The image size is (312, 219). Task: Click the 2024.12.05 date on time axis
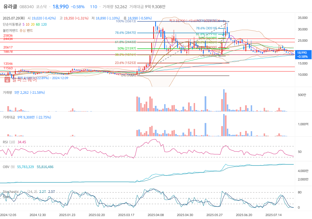tap(8, 215)
